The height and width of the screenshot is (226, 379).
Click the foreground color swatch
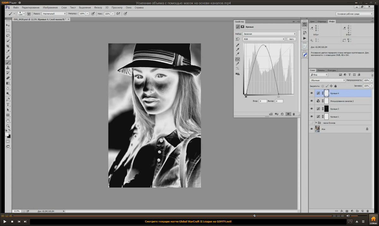pyautogui.click(x=7, y=134)
